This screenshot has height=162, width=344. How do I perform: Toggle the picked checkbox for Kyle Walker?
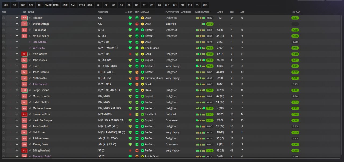[x=3, y=54]
